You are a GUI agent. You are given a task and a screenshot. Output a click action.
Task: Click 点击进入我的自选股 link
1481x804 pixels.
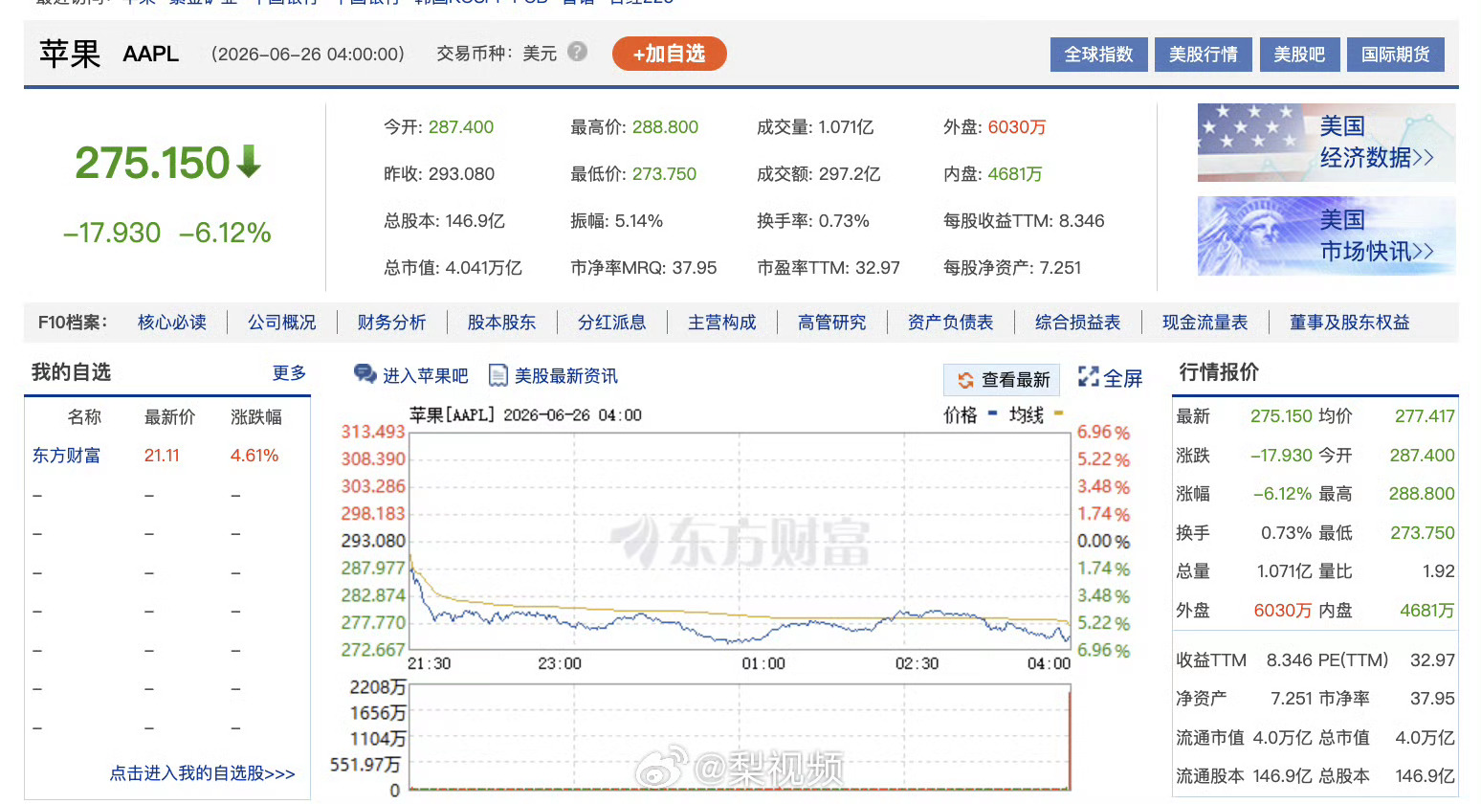pyautogui.click(x=202, y=773)
